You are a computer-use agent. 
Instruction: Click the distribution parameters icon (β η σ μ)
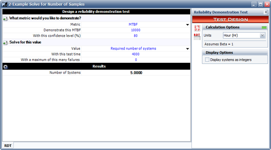197,28
